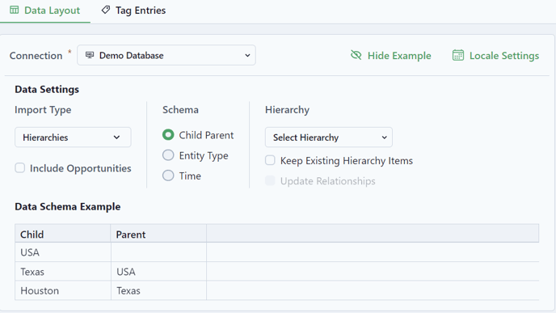Select the Time schema radio button
This screenshot has width=556, height=313.
168,176
